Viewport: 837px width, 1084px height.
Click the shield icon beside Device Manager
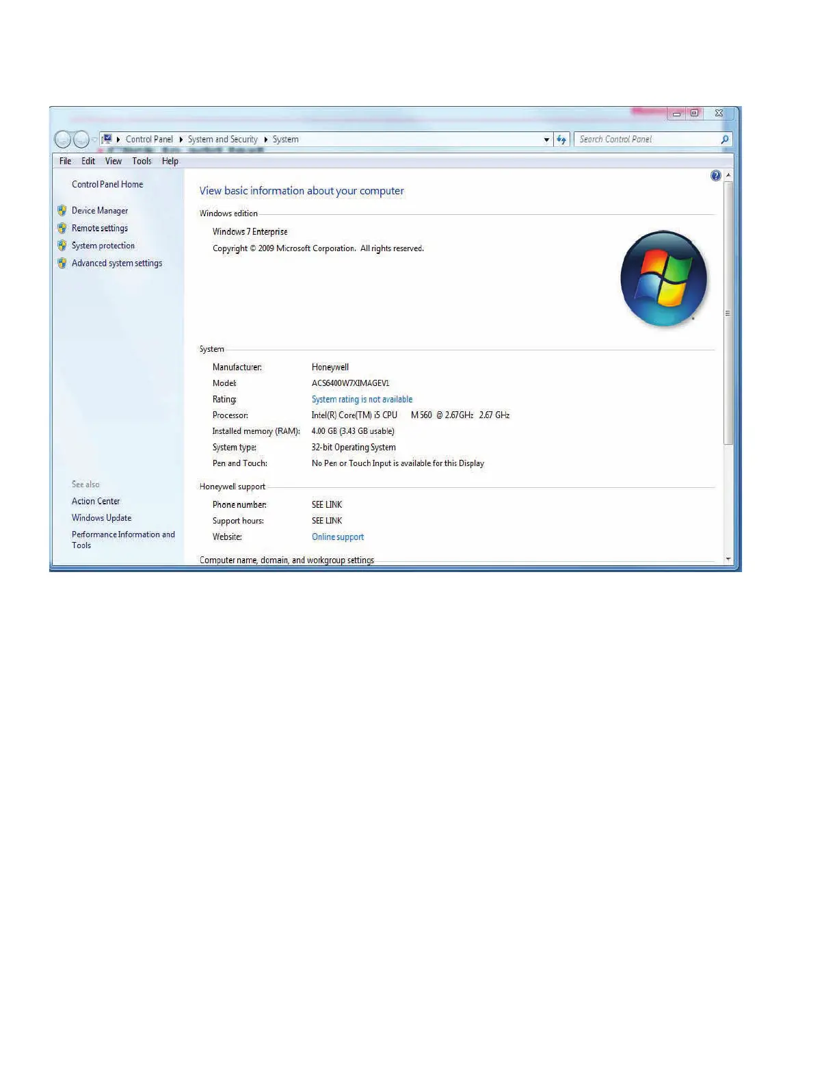[62, 211]
